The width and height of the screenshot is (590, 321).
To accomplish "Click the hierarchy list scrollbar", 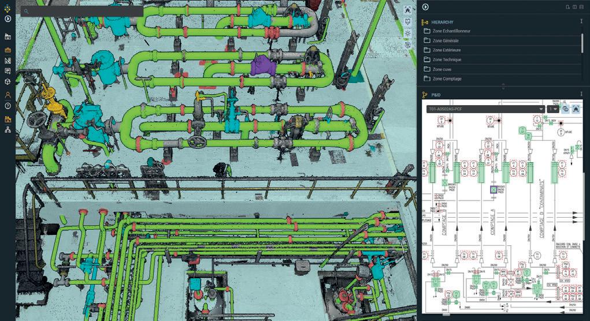I will 582,43.
